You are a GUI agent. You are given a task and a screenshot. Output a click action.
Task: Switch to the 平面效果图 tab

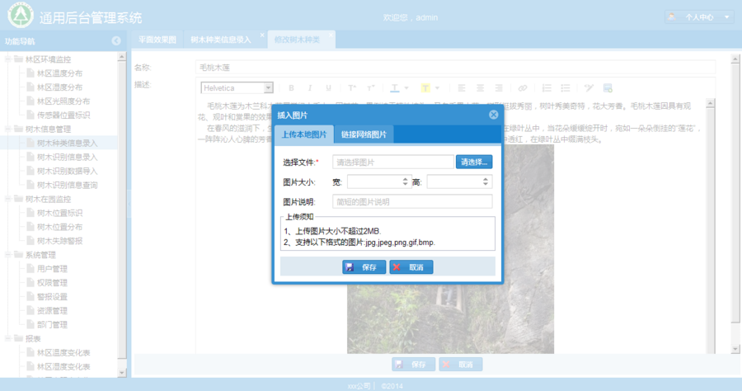157,40
